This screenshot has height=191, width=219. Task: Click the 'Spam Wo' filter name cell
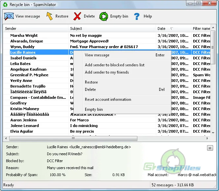click(x=201, y=75)
